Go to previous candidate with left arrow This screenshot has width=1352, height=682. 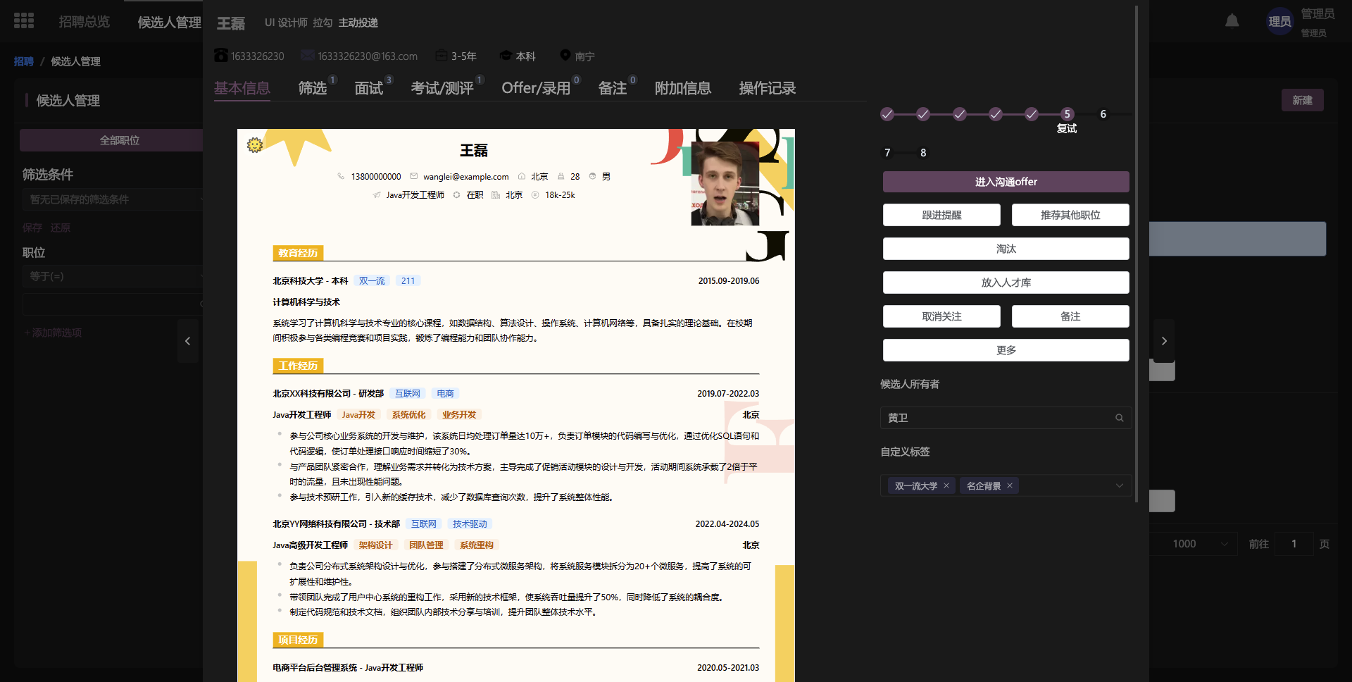(187, 341)
